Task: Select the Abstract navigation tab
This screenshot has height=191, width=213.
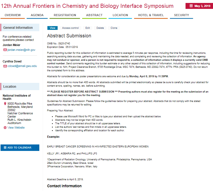Action: click(x=94, y=15)
